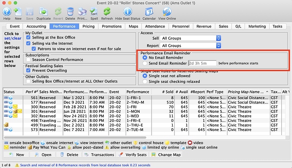The image size is (292, 168).
Task: Click the New performance button
Action: tap(17, 154)
